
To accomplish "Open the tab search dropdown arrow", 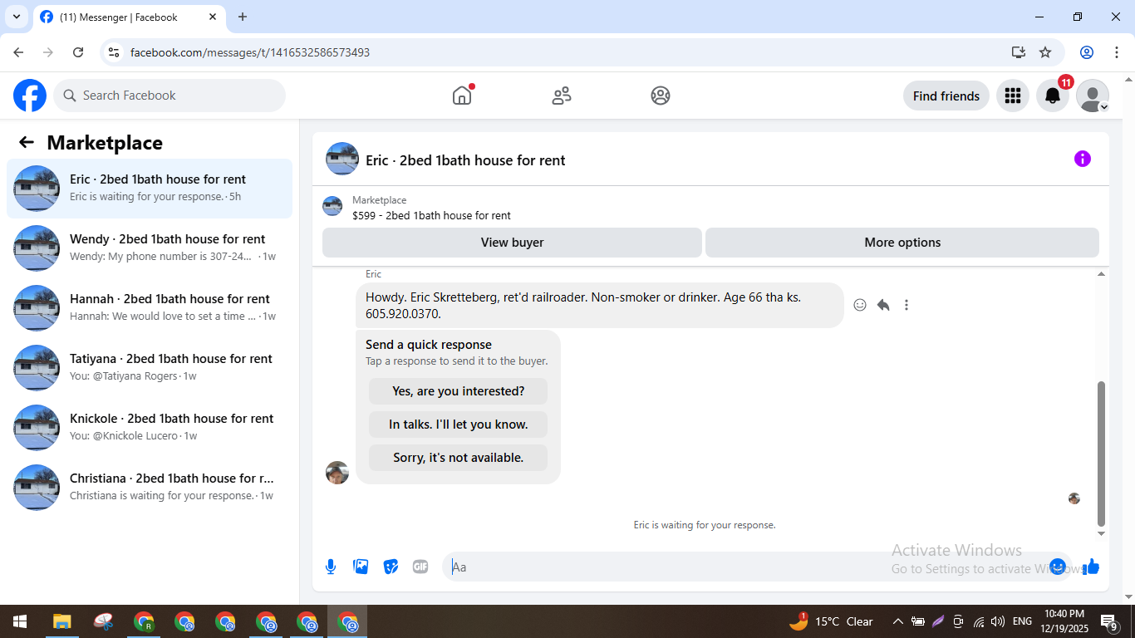I will (16, 17).
